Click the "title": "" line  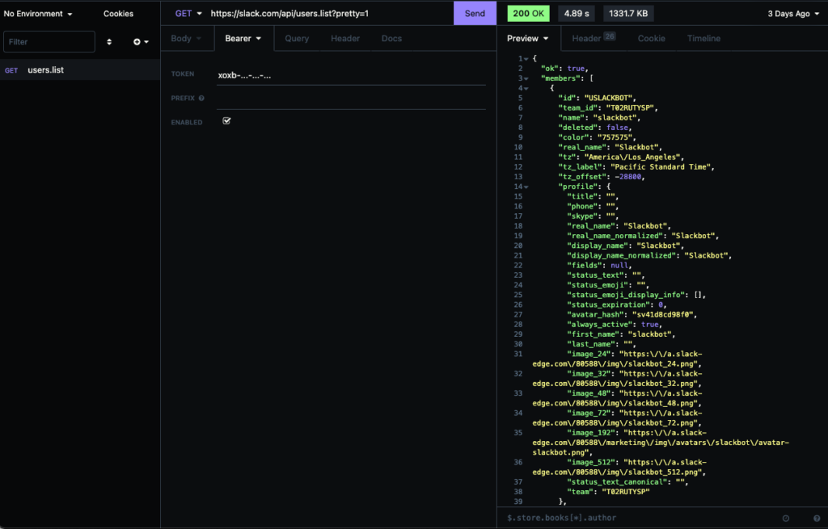coord(593,197)
